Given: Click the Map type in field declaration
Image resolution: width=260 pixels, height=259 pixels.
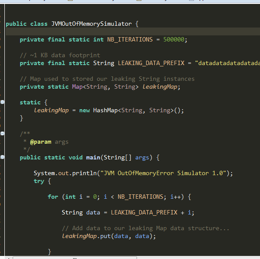Looking at the screenshot, I should (x=77, y=87).
